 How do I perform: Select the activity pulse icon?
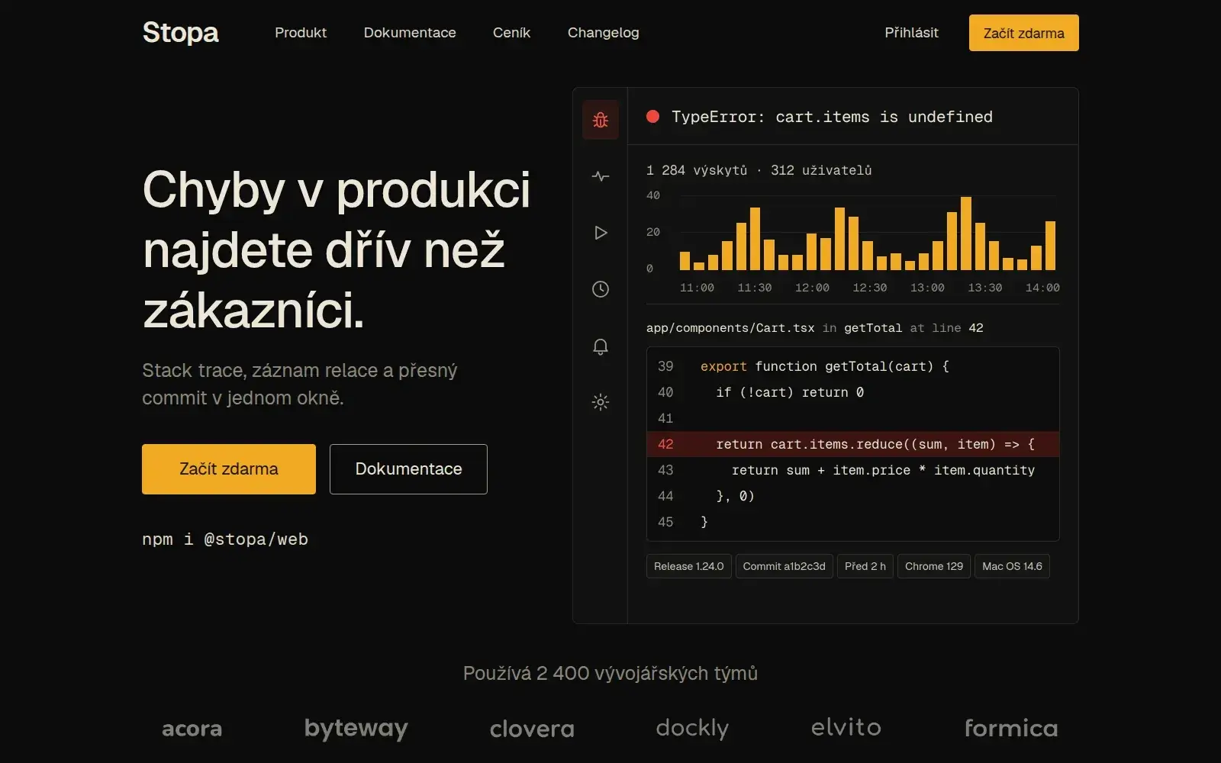pos(601,176)
